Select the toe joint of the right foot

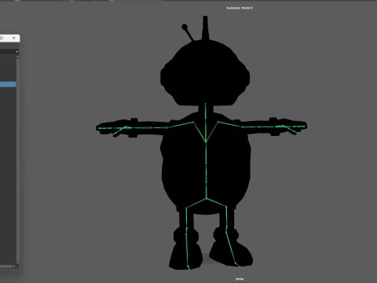239,266
